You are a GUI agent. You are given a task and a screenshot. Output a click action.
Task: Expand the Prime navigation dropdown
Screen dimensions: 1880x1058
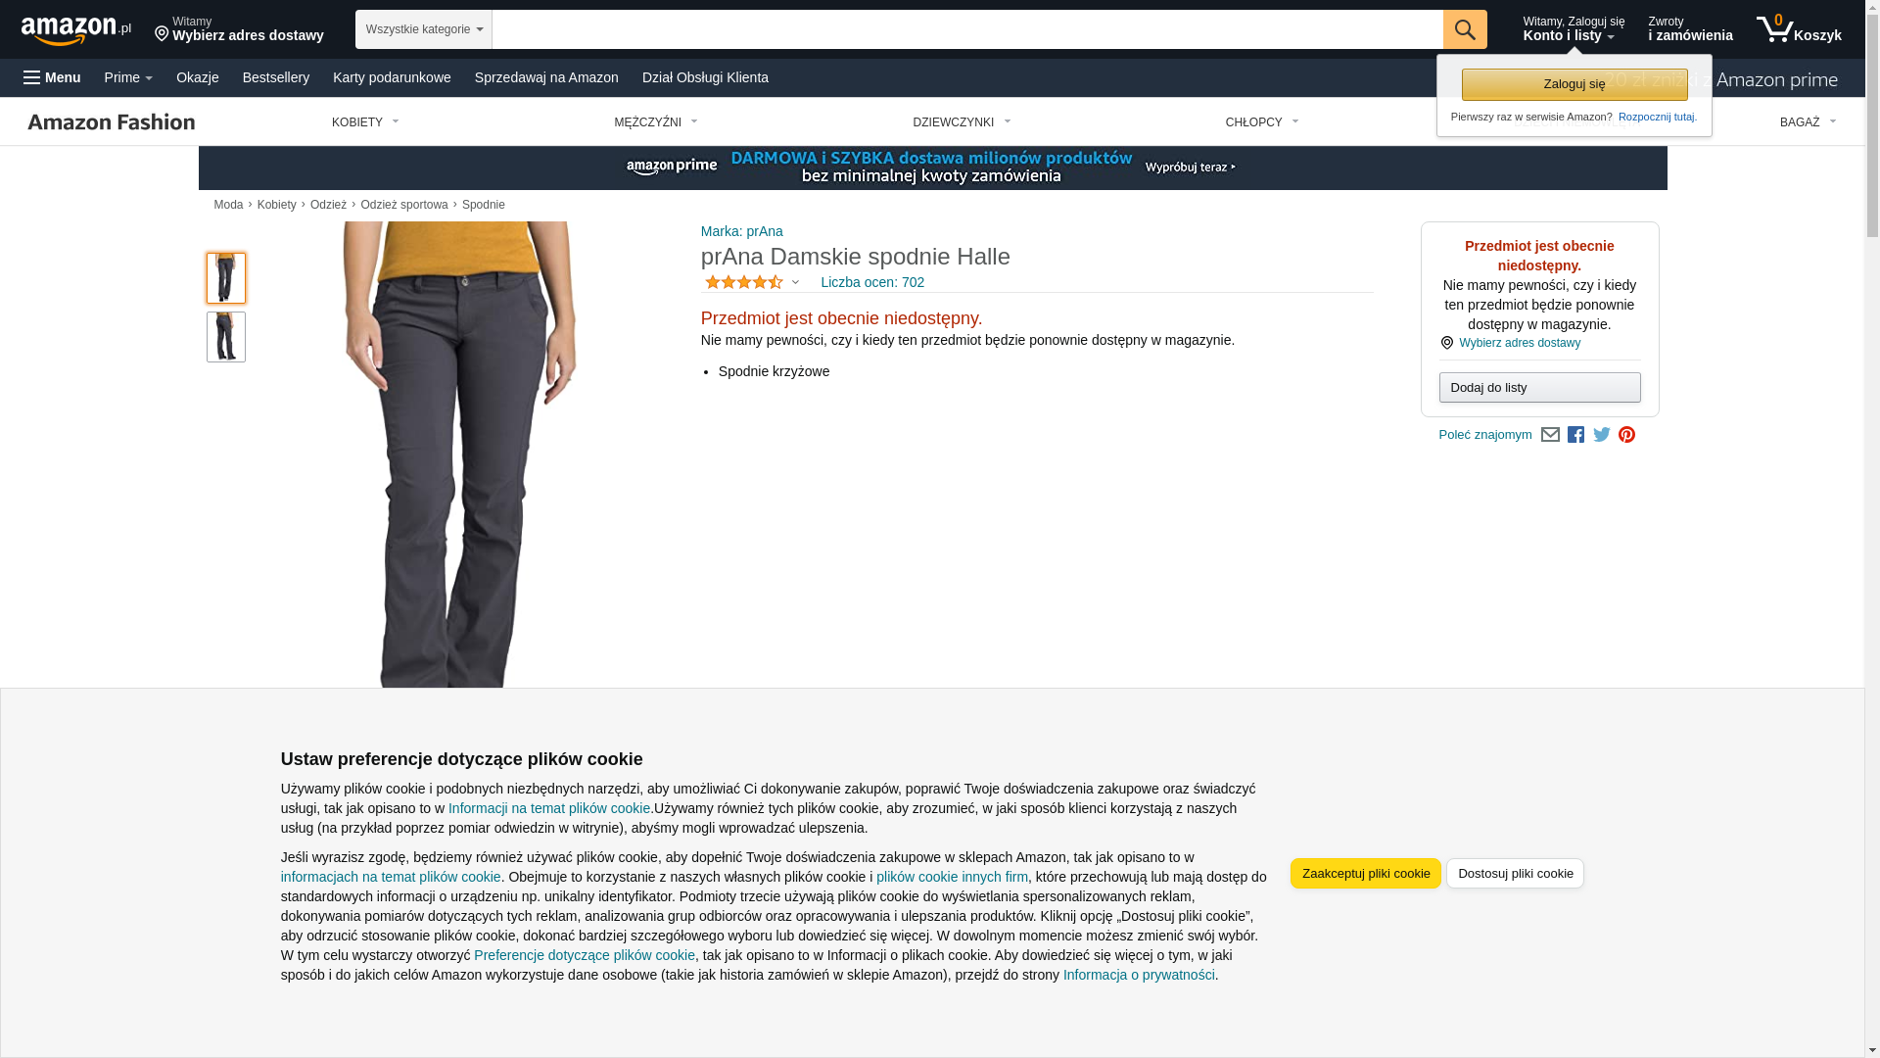click(128, 77)
